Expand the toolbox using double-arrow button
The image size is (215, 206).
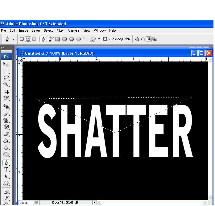(2, 48)
